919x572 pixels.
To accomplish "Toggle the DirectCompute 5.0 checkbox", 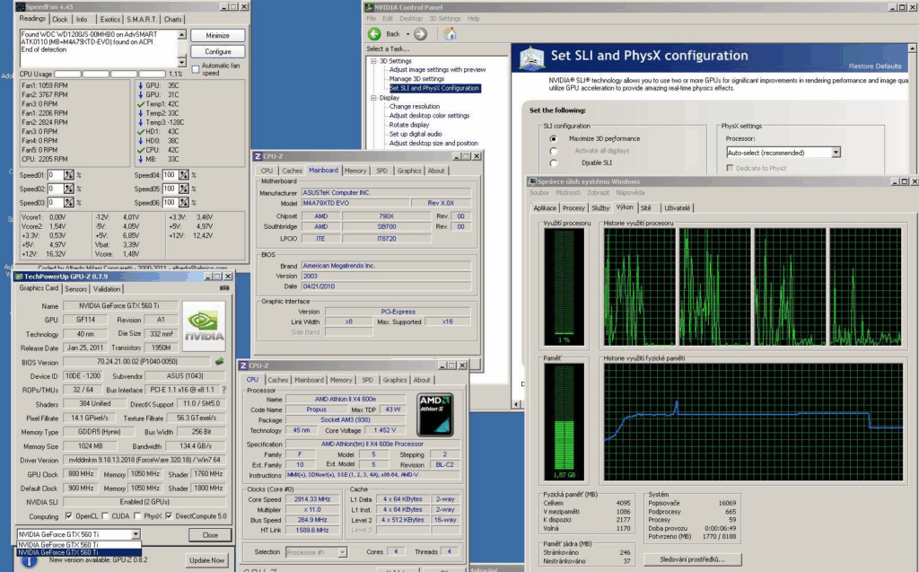I will (x=169, y=516).
